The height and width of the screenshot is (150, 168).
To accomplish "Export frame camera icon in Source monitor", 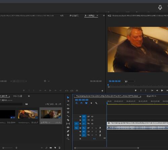I will 77,90.
